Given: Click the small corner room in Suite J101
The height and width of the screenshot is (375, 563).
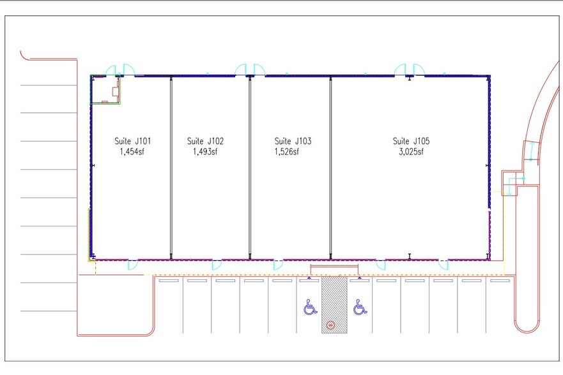Looking at the screenshot, I should [x=105, y=89].
